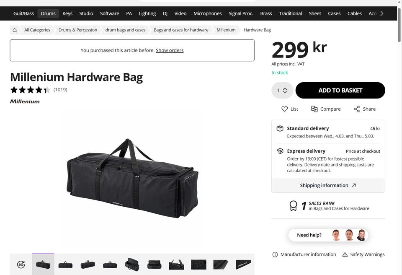Click the Compare icon

point(314,109)
